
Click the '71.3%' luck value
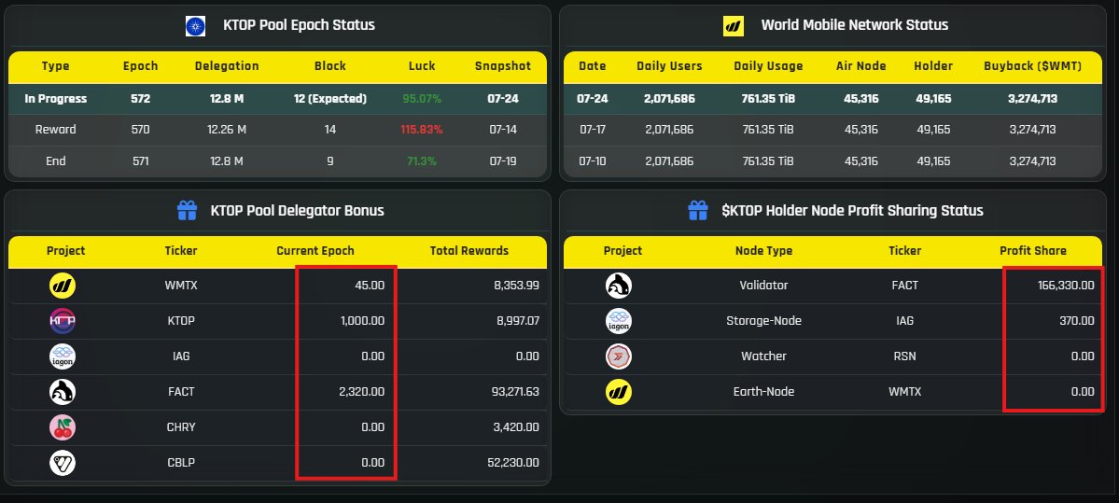click(422, 161)
